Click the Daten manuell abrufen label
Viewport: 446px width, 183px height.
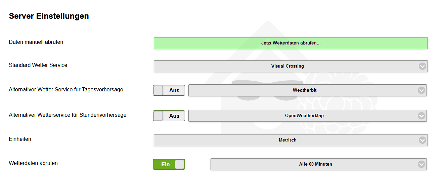36,42
